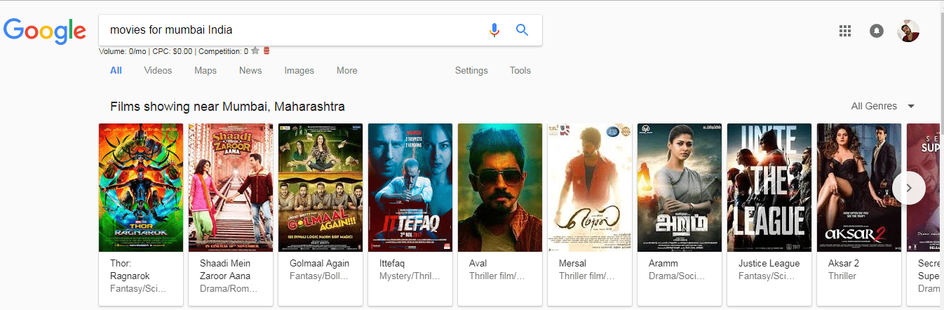Click the Google logo
944x310 pixels.
45,31
